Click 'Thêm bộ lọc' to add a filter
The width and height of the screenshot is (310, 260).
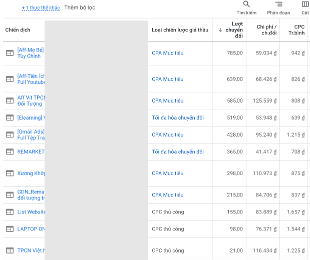[x=80, y=7]
